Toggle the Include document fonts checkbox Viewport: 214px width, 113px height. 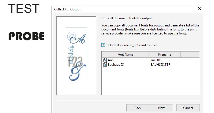click(103, 45)
